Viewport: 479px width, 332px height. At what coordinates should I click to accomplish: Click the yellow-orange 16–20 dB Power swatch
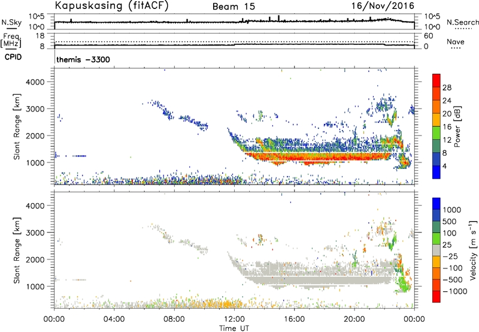click(436, 119)
